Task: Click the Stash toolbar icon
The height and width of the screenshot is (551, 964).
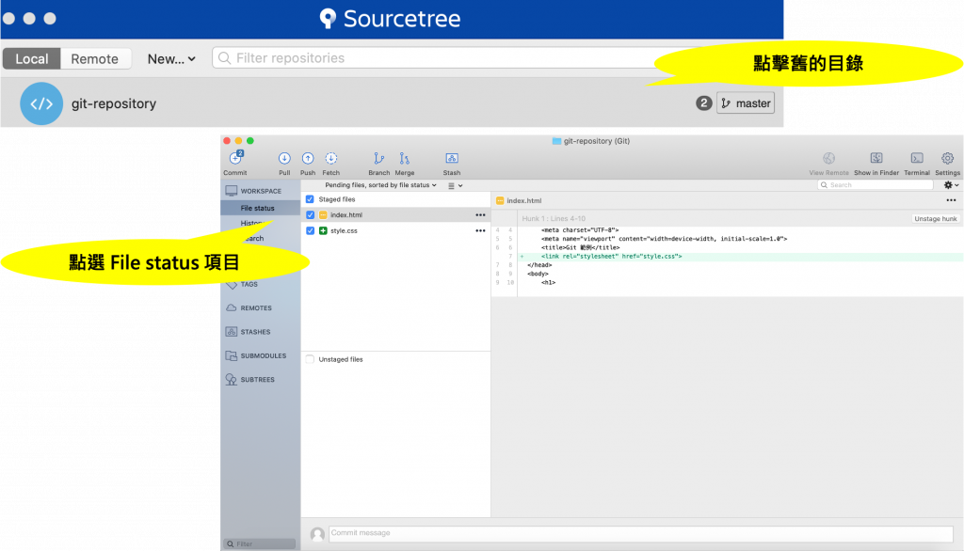Action: pyautogui.click(x=451, y=159)
